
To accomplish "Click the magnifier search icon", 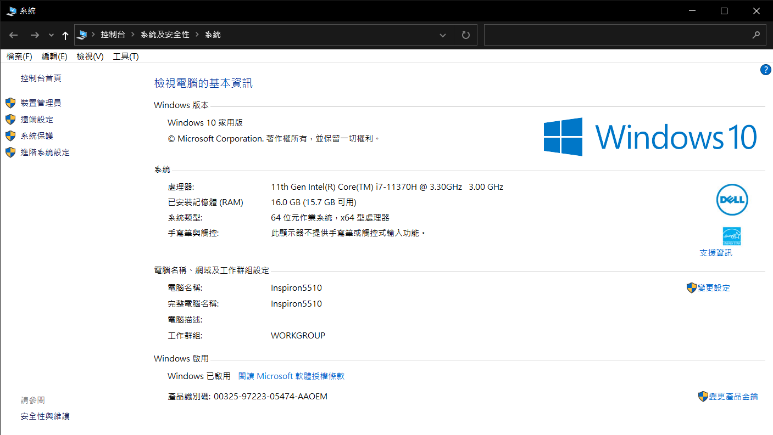I will coord(757,35).
